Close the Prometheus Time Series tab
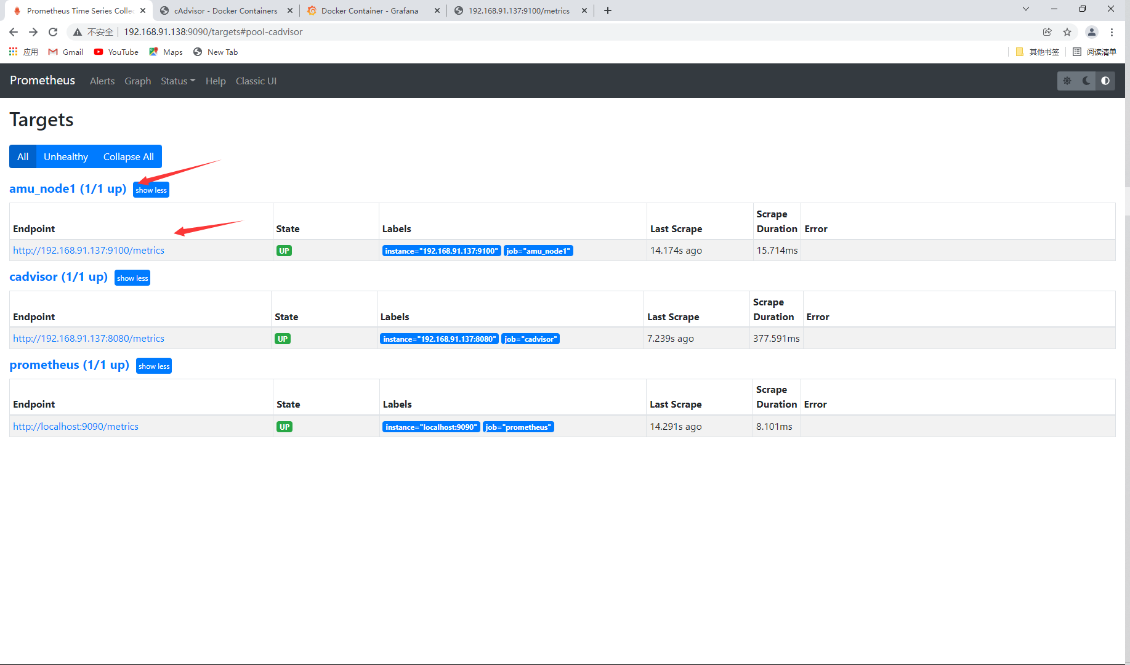Screen dimensions: 1130x665 (x=143, y=10)
